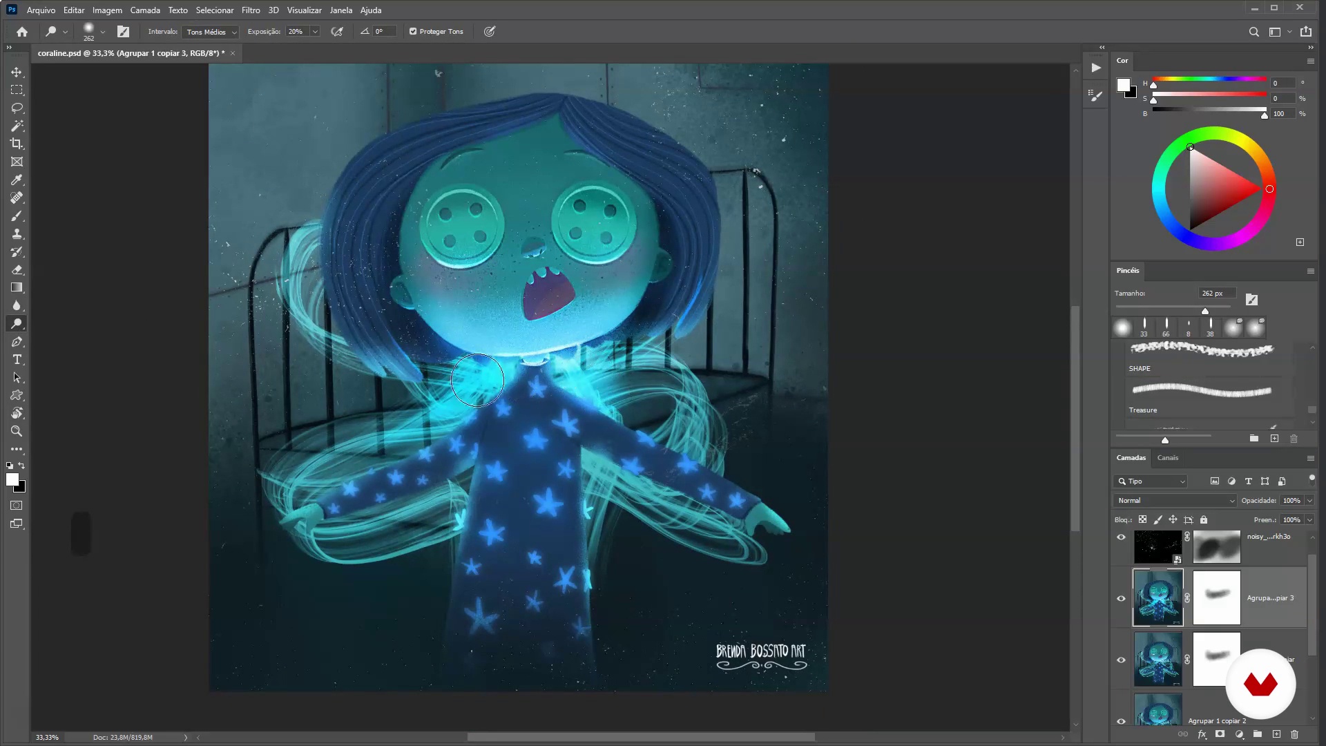Delete layer with trash icon

point(1295,734)
